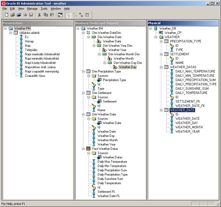Open the Help menu

coord(67,9)
